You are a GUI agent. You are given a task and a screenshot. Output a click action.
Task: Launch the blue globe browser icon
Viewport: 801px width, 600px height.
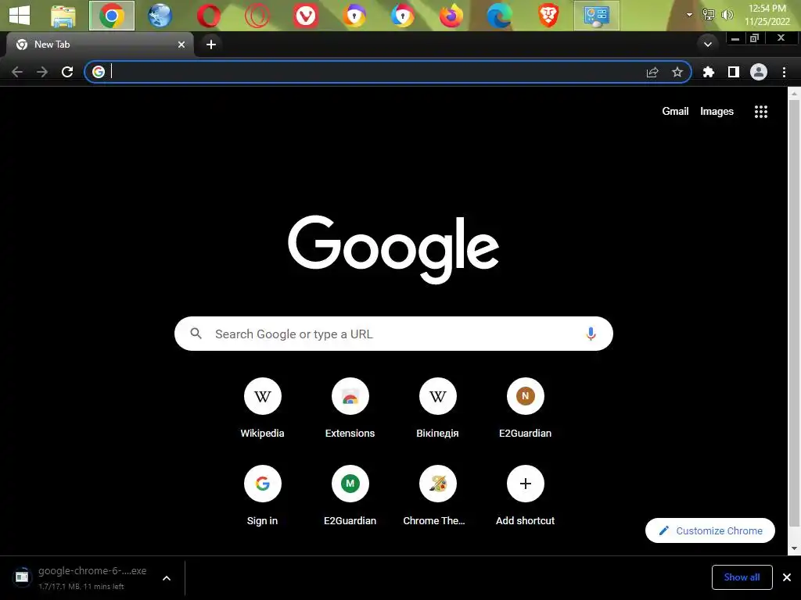click(x=160, y=16)
